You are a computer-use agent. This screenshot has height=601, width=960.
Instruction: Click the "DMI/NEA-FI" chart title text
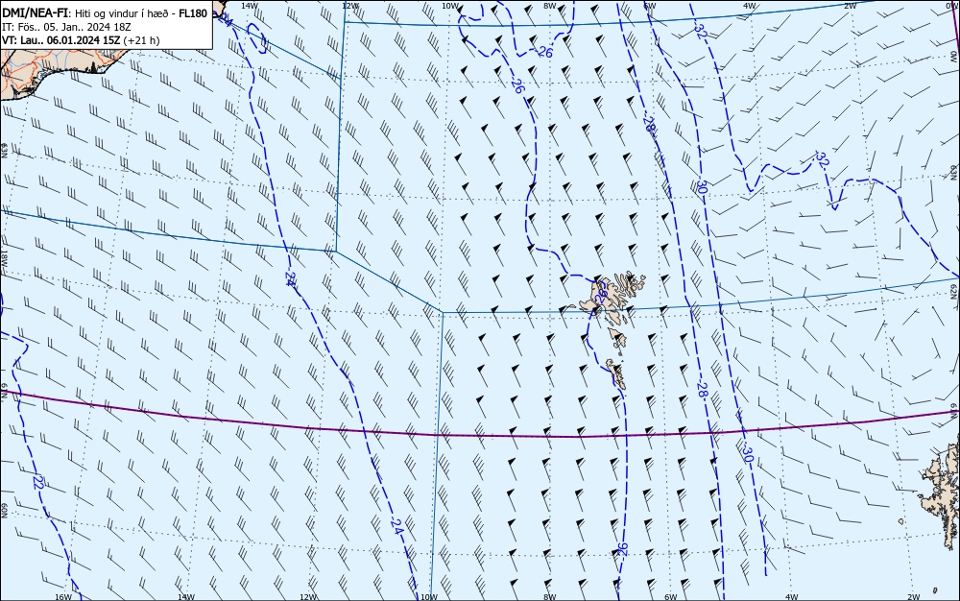[35, 13]
